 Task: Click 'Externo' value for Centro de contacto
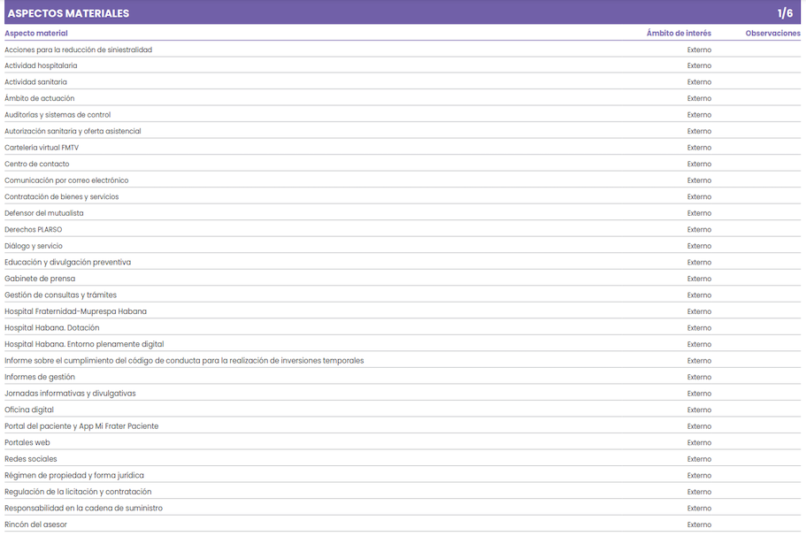click(x=699, y=165)
